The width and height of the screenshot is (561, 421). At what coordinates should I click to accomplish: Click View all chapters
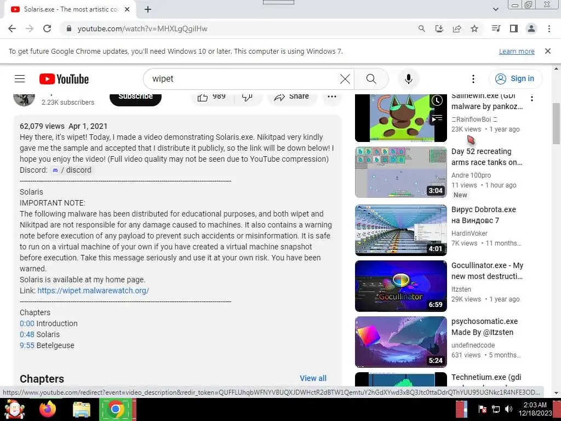pos(313,378)
